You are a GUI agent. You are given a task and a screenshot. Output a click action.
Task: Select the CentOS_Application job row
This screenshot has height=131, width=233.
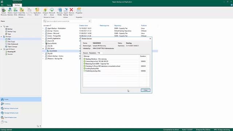point(54,39)
